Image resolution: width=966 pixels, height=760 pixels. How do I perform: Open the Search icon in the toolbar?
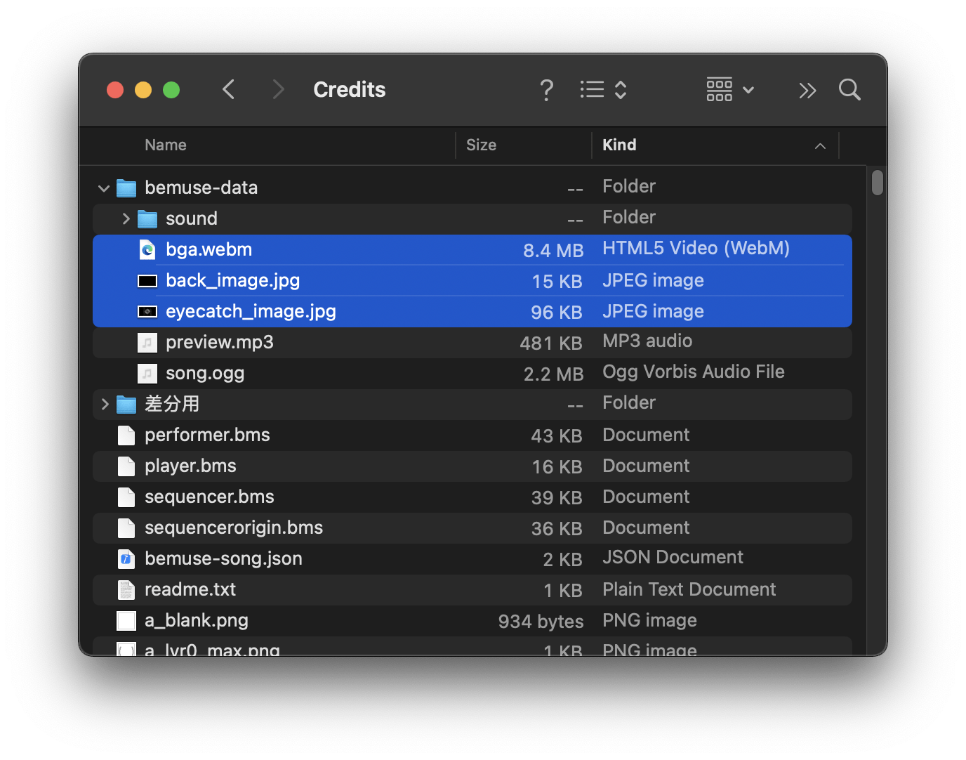[x=849, y=89]
